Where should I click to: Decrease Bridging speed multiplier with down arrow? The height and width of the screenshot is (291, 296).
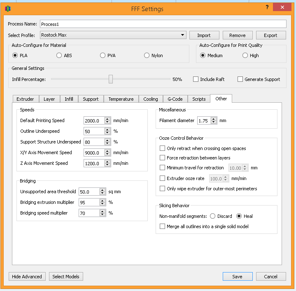pos(103,215)
